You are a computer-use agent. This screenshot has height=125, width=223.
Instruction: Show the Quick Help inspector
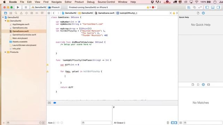203,13
